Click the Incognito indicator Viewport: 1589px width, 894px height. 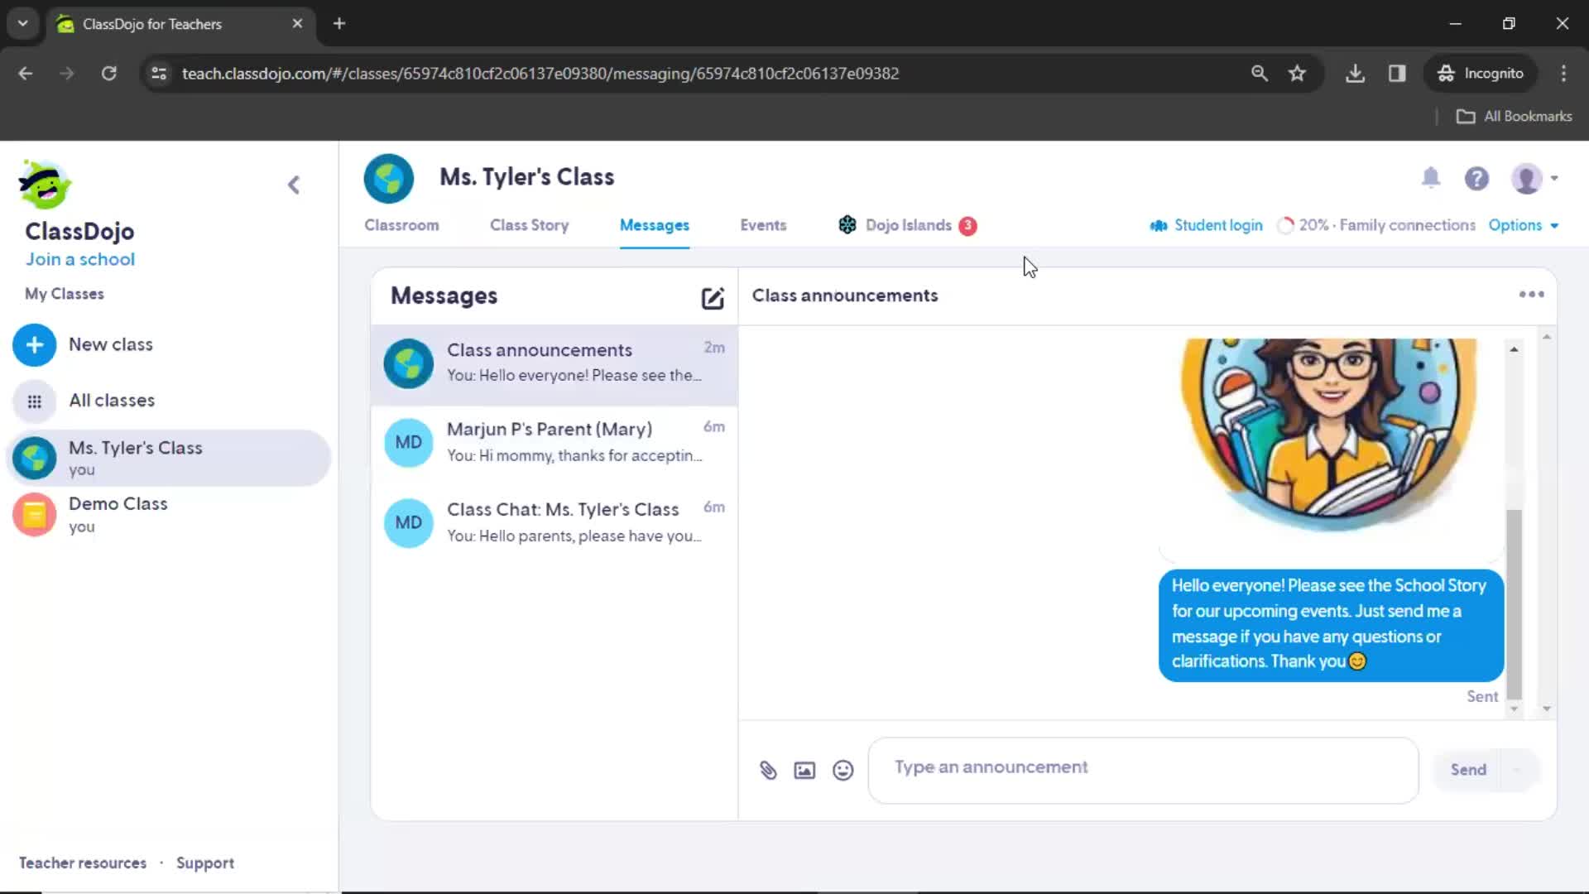tap(1481, 73)
